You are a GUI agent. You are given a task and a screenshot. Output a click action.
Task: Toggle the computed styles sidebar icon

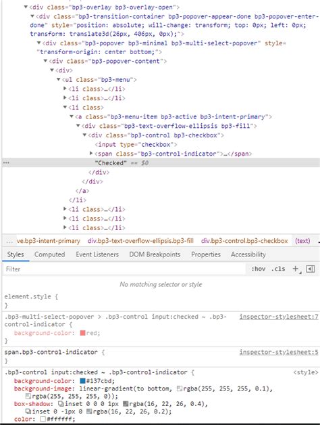tap(311, 269)
